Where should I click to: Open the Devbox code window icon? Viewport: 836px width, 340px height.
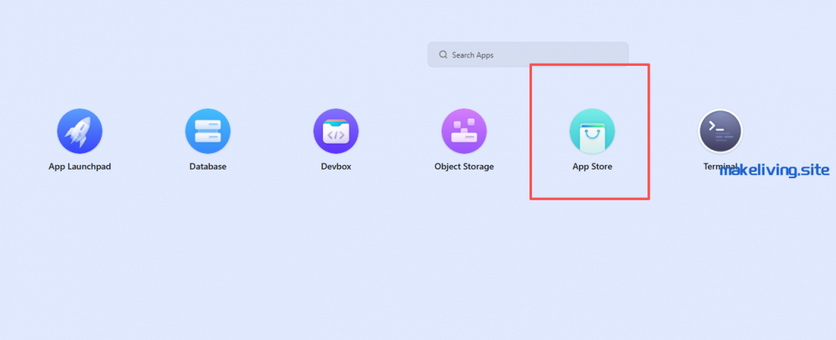[335, 131]
